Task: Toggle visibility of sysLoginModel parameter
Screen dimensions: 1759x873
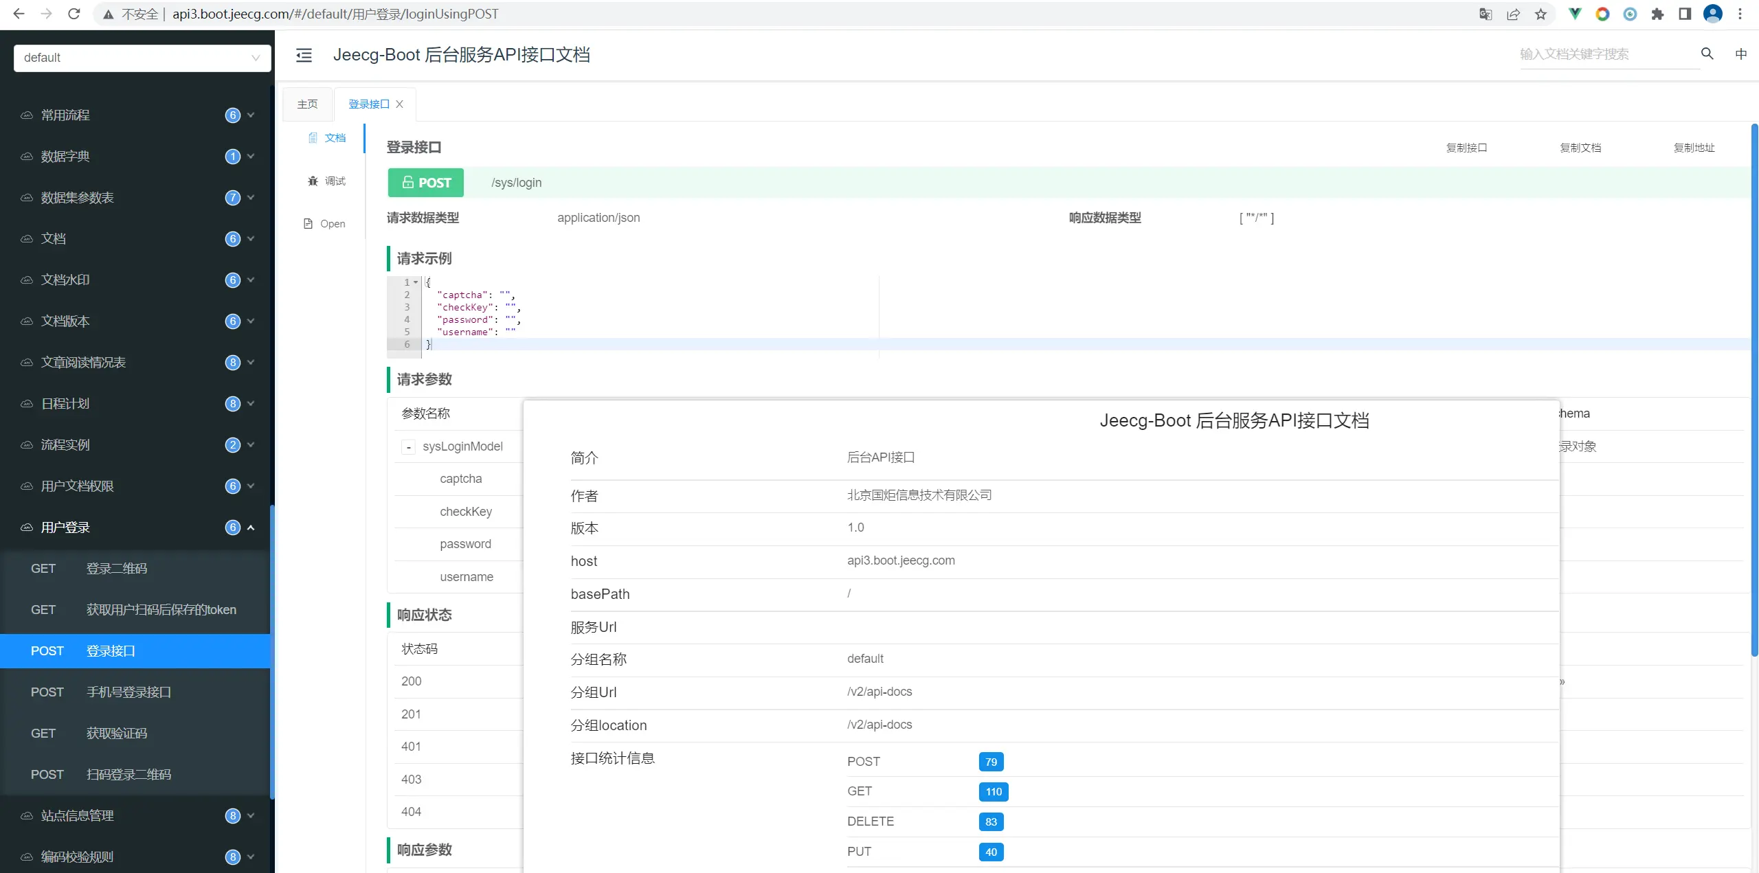Action: [407, 446]
